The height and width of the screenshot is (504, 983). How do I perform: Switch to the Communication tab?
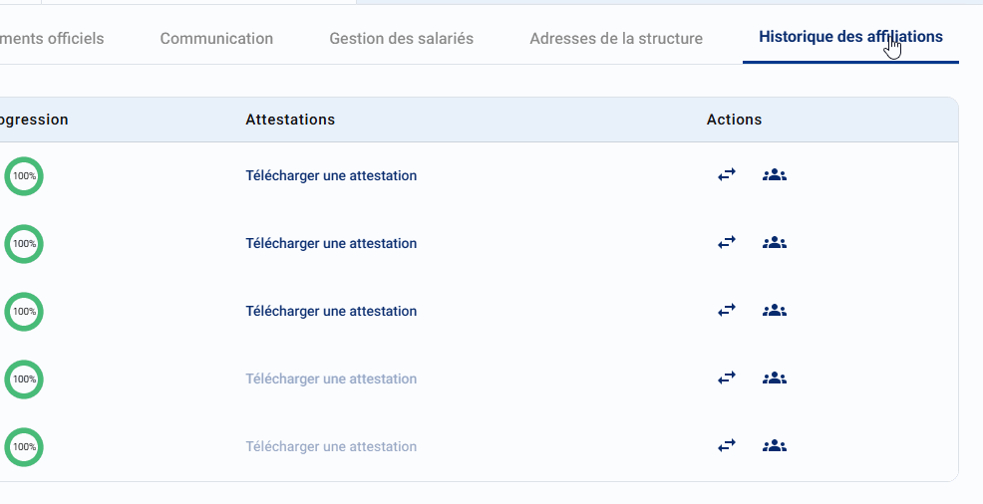[216, 38]
